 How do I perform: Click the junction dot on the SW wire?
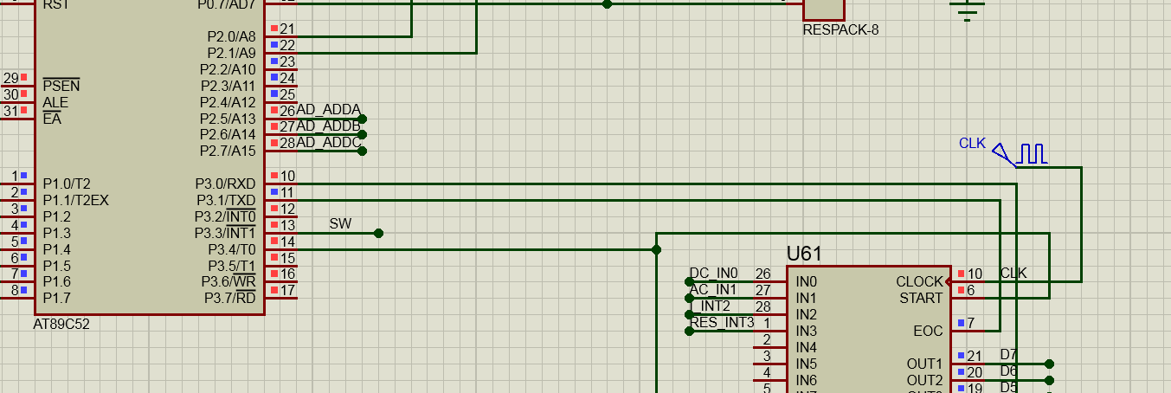tap(378, 233)
